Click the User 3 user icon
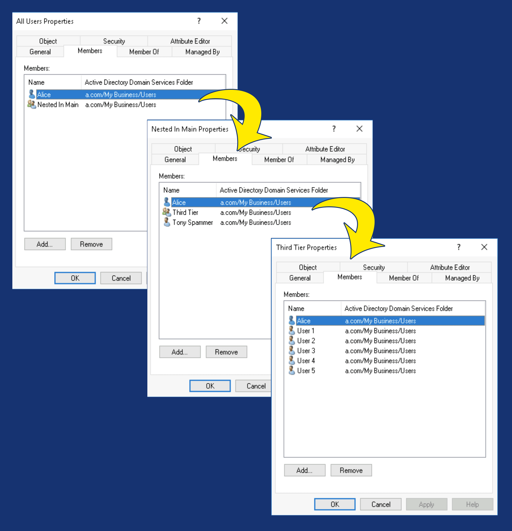 click(x=291, y=351)
